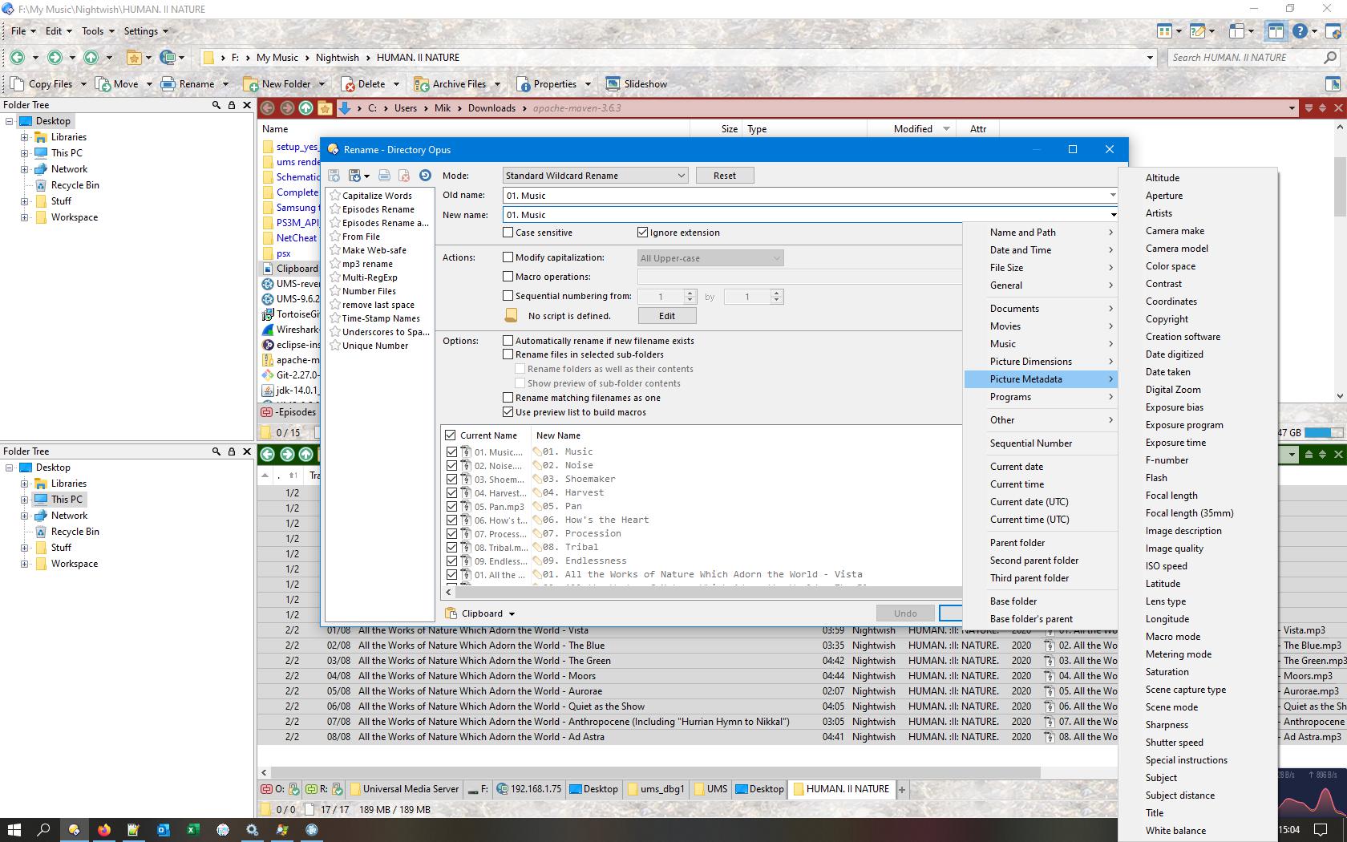Click the delete preset icon in Rename dialog
1347x842 pixels.
tap(404, 176)
